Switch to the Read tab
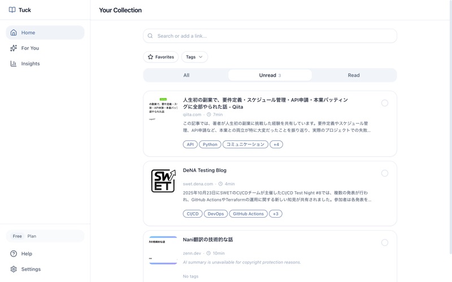This screenshot has width=452, height=282. (x=354, y=75)
